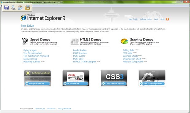Image resolution: width=190 pixels, height=113 pixels.
Task: Click the printer icon in the floating toolbar
Action: [x=14, y=8]
